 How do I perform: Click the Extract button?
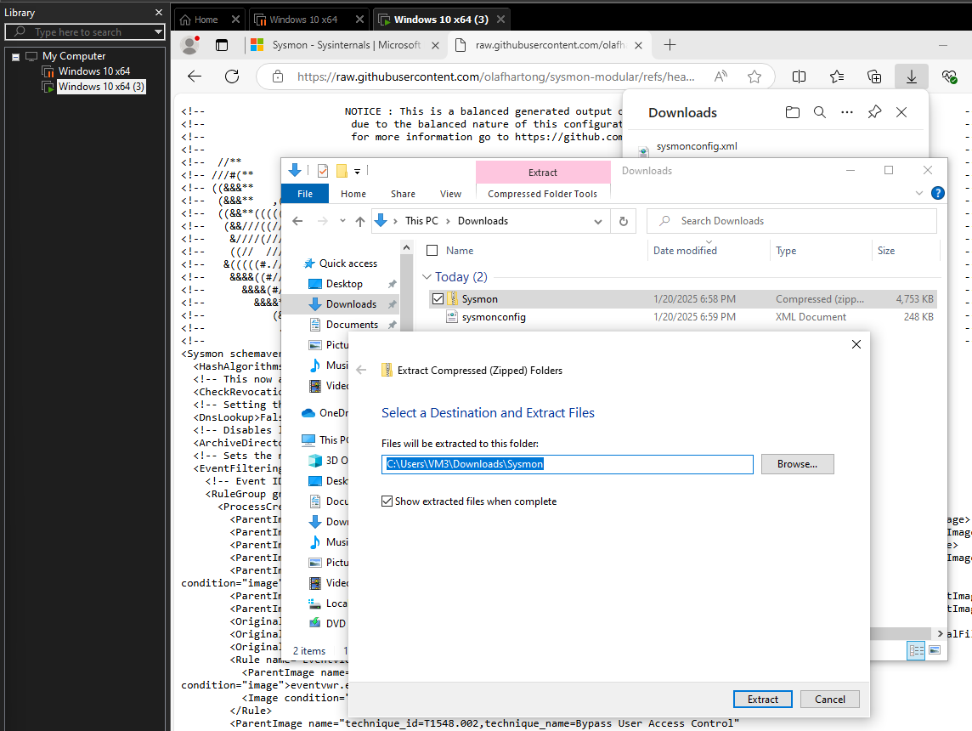(x=762, y=699)
